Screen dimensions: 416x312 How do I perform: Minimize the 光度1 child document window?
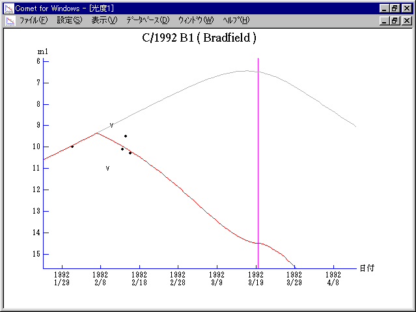[384, 20]
